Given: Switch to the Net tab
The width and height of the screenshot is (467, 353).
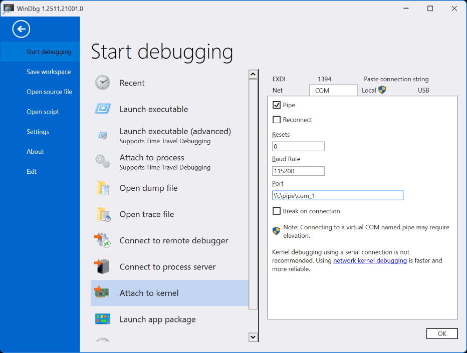Looking at the screenshot, I should (278, 91).
